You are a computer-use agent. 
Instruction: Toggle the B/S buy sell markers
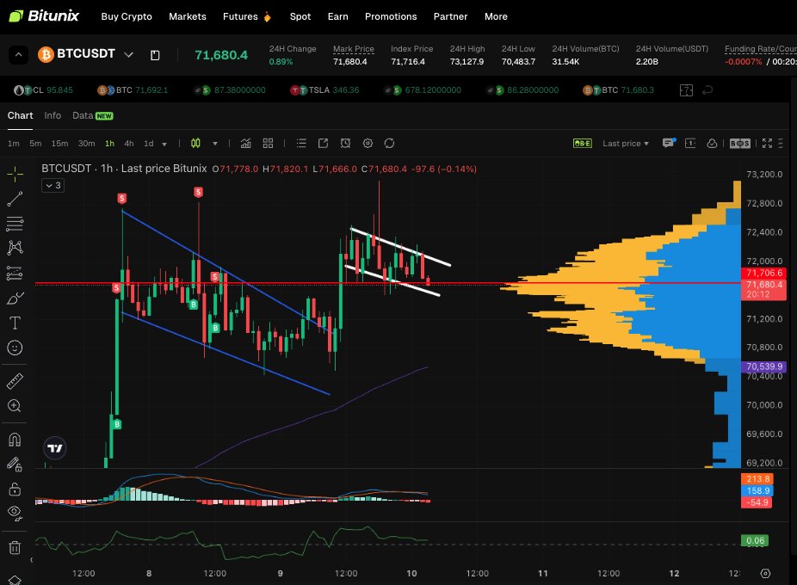pyautogui.click(x=740, y=144)
